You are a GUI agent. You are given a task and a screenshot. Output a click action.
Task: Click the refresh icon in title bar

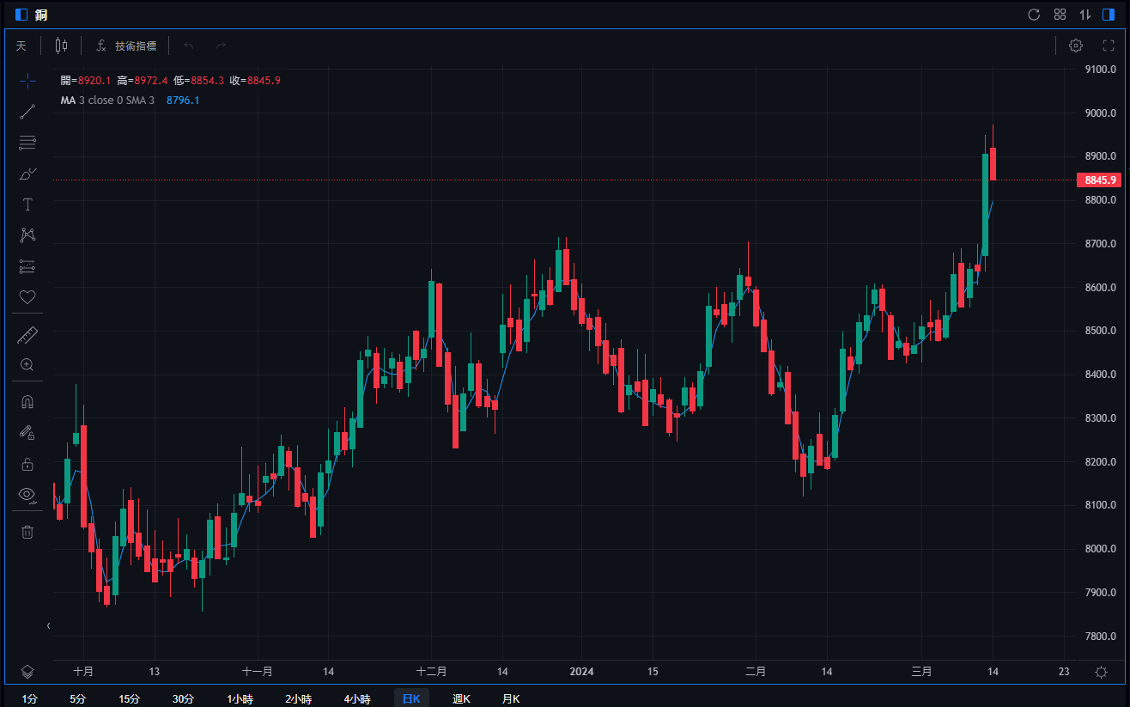(1034, 15)
